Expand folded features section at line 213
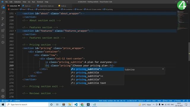Screen dimensions: 190x107 (x=15, y=31)
